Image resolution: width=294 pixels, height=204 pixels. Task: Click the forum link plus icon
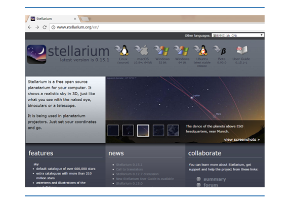[x=198, y=185]
